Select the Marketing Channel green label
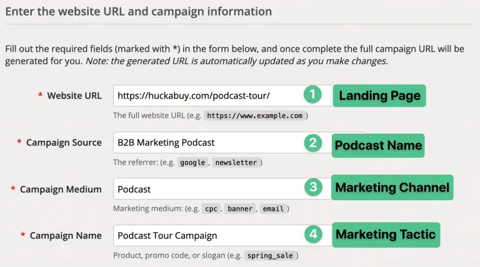The image size is (480, 267). point(392,187)
